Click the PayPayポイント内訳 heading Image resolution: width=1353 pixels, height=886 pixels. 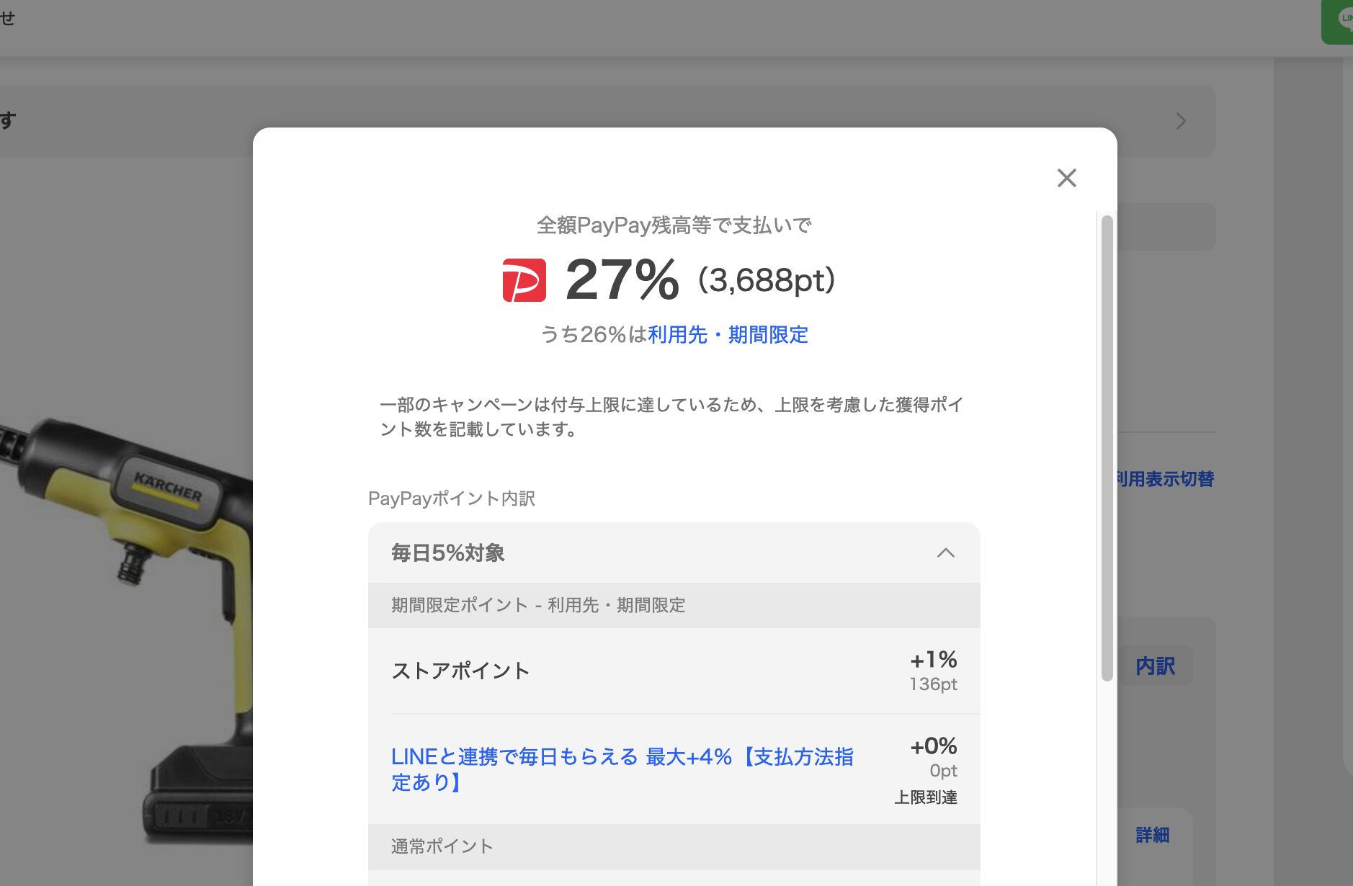click(452, 498)
